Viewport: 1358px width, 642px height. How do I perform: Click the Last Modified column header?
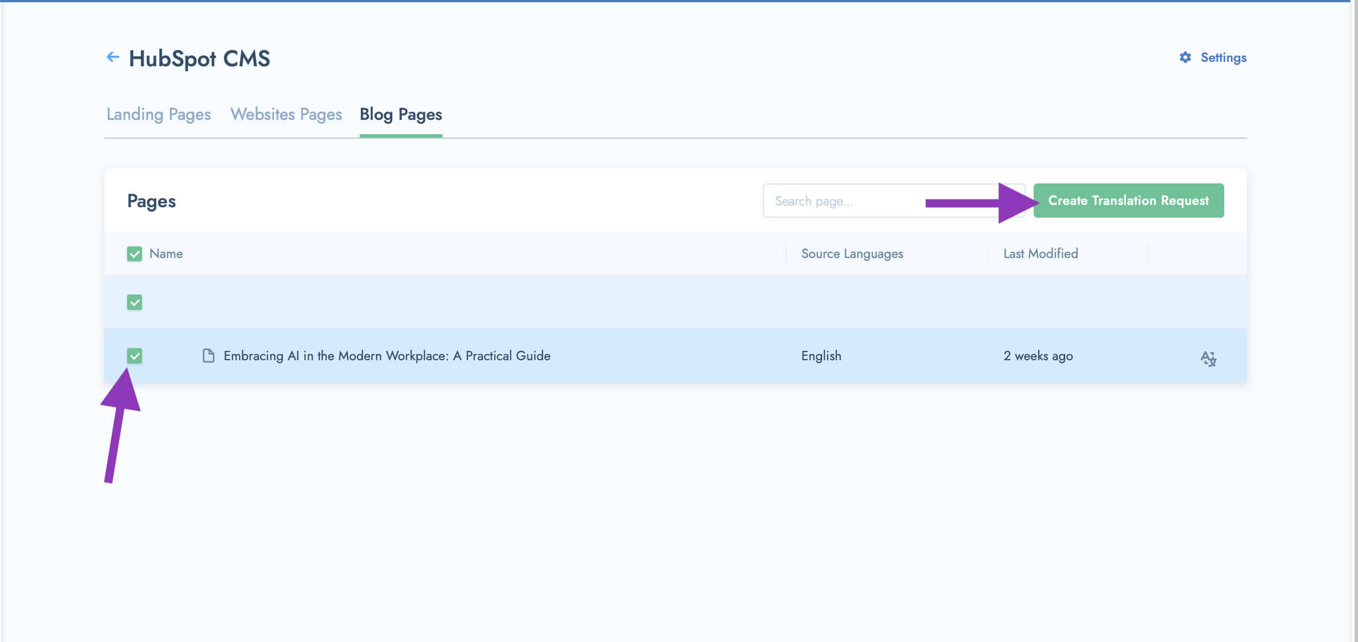1040,254
